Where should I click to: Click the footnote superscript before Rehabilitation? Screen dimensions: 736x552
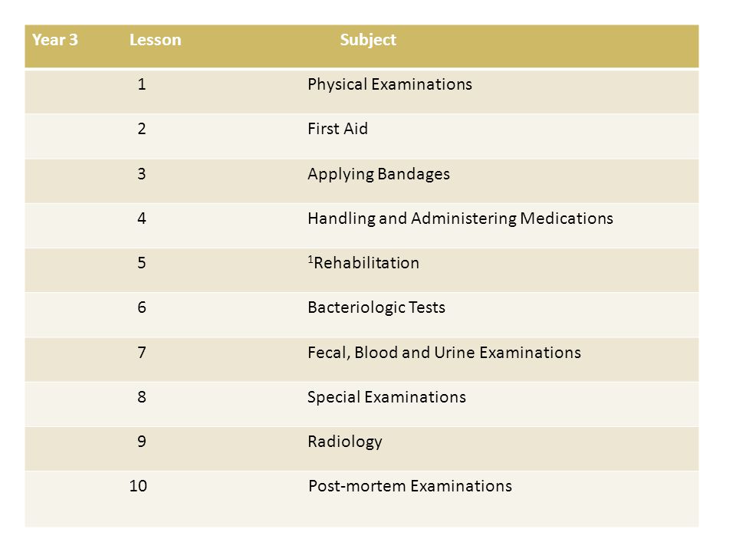pos(310,259)
